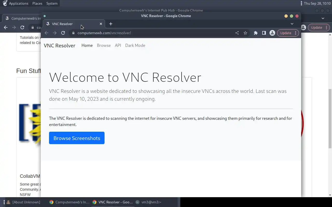Image resolution: width=332 pixels, height=207 pixels.
Task: Toggle the side panel icon in VNC Resolver window
Action: coord(264,33)
